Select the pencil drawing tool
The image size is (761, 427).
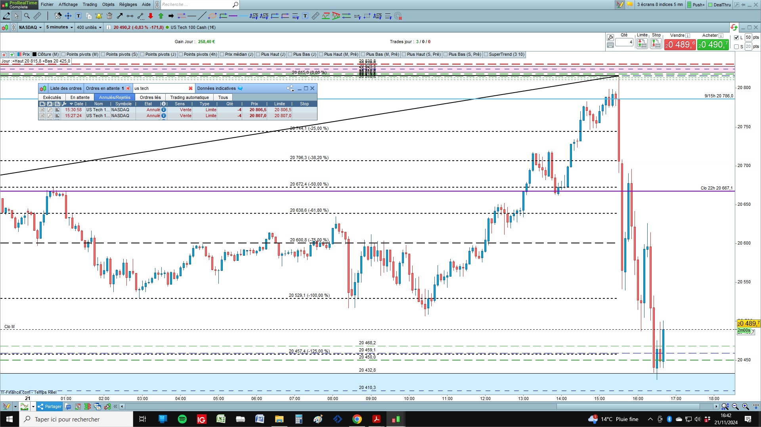point(7,16)
